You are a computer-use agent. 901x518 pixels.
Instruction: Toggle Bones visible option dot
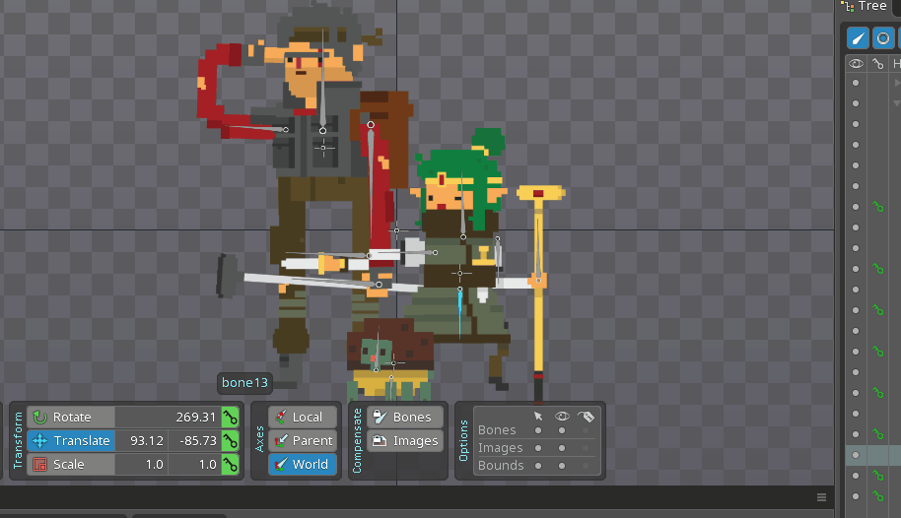(x=562, y=430)
